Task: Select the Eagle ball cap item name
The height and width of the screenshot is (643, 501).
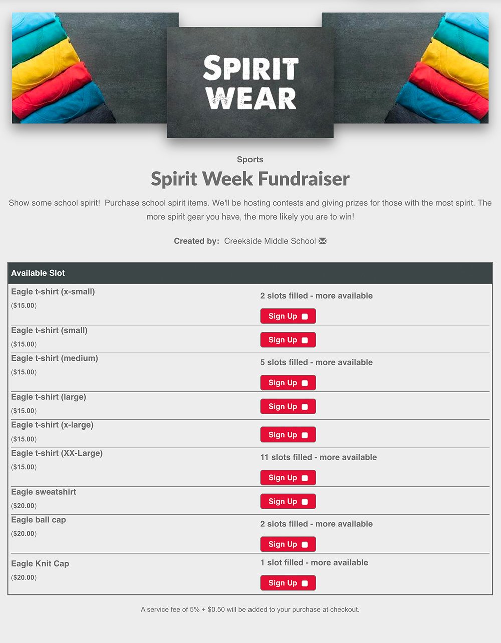Action: (x=39, y=520)
